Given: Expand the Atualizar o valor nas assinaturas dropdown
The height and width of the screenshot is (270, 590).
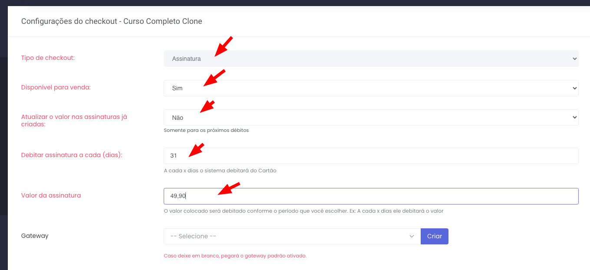Looking at the screenshot, I should (370, 118).
